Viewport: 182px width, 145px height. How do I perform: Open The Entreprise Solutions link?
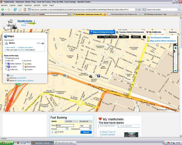tap(160, 38)
